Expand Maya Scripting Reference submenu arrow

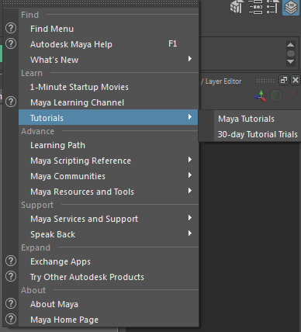point(190,160)
